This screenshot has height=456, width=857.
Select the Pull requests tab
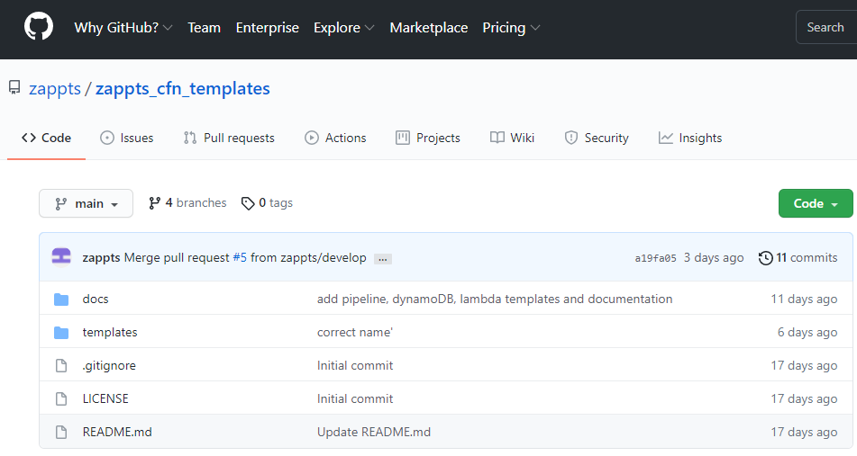[x=229, y=138]
